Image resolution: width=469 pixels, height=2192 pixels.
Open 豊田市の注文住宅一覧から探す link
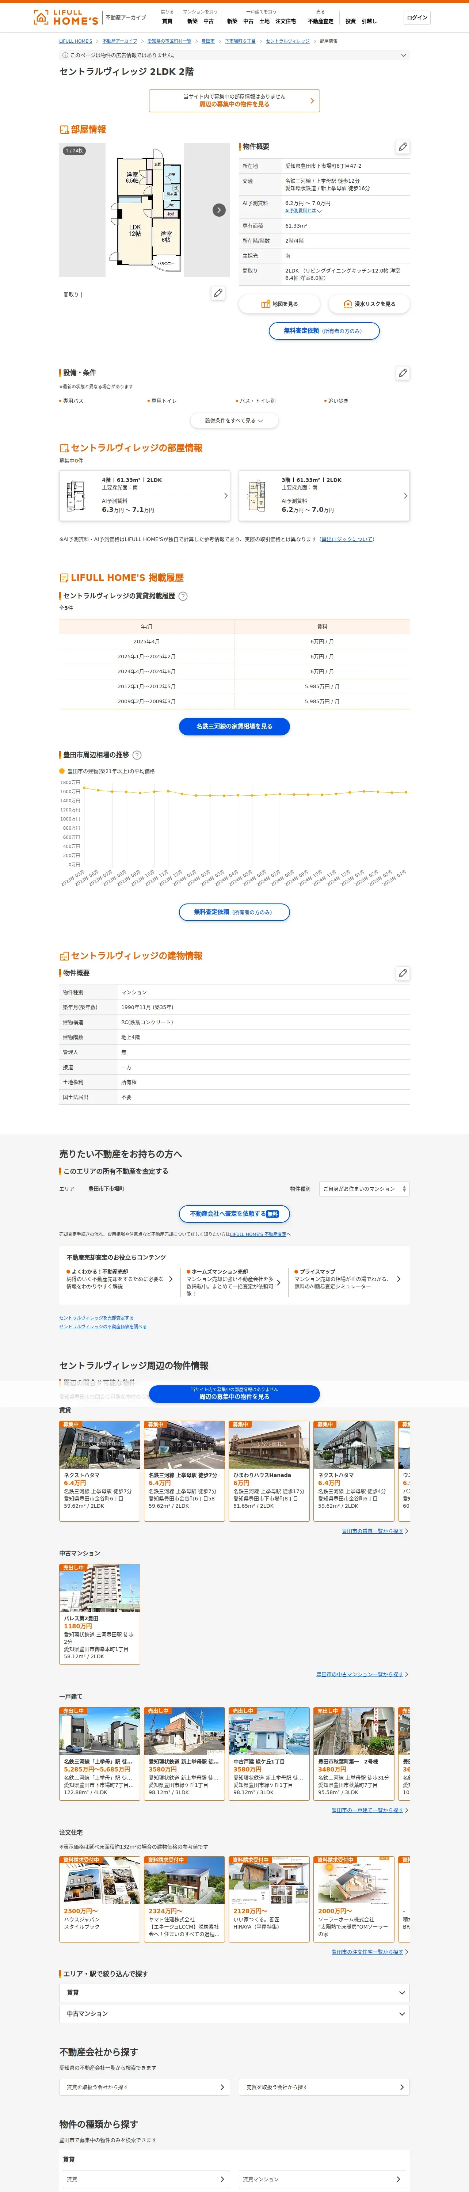point(368,1952)
